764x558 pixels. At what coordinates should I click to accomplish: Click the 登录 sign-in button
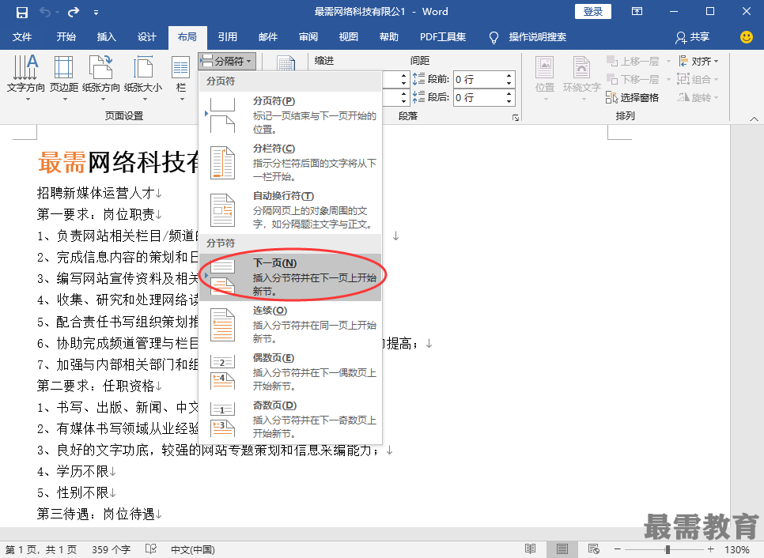click(x=593, y=12)
